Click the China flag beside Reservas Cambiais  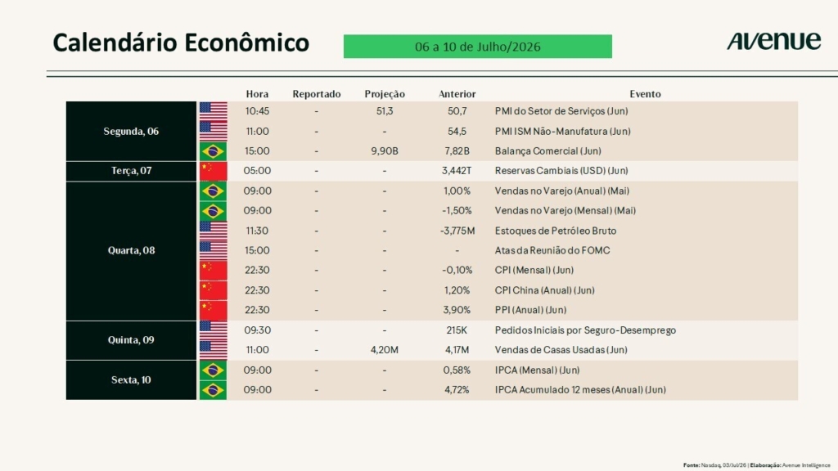coord(214,171)
